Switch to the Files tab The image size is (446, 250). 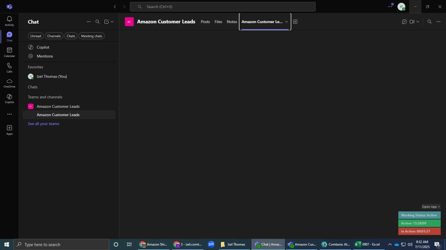pyautogui.click(x=218, y=22)
